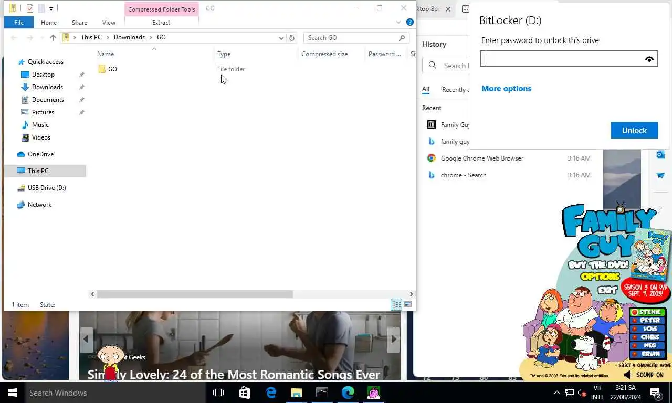
Task: Click EXIT in Family Guy widget
Action: [607, 289]
